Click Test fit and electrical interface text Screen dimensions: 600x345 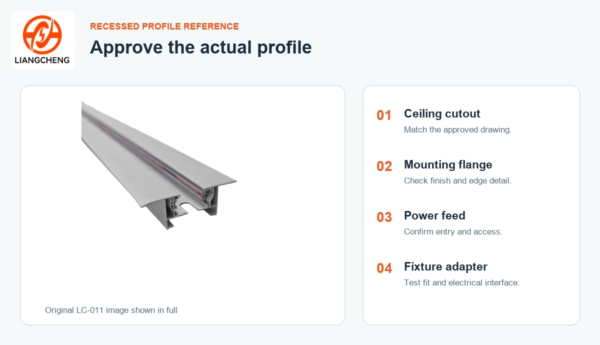click(461, 282)
